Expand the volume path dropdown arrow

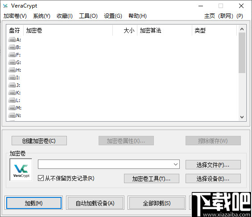176,164
